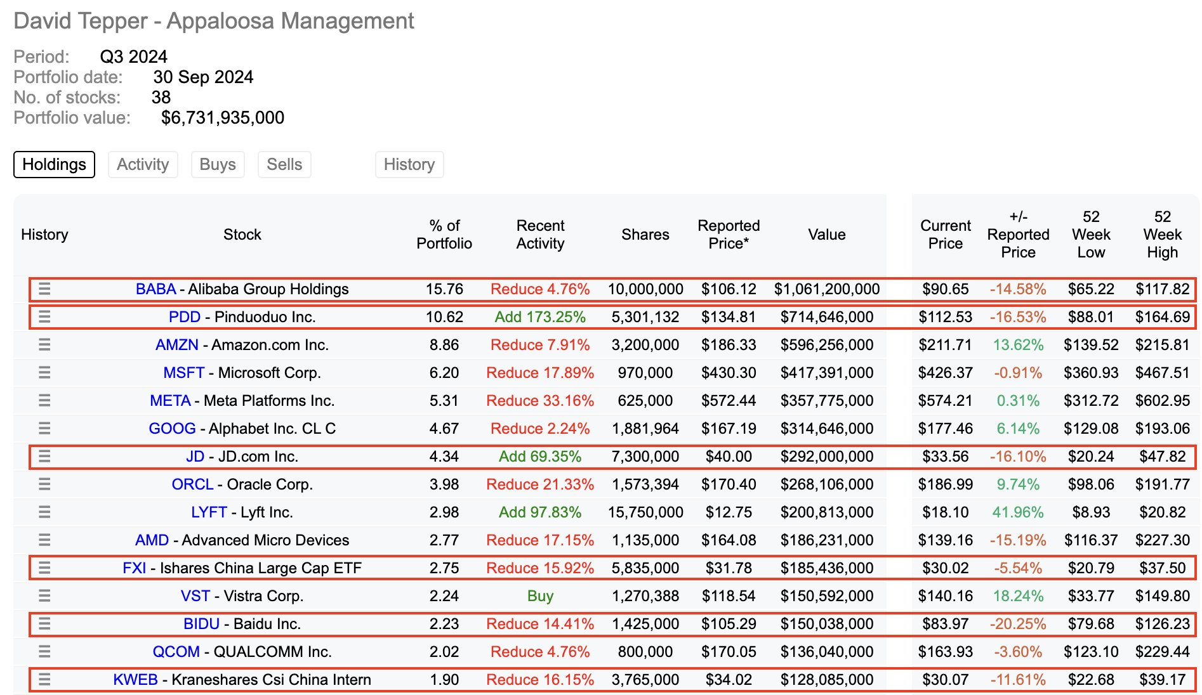The image size is (1202, 695).
Task: Sort by Recent Activity header
Action: coord(540,235)
